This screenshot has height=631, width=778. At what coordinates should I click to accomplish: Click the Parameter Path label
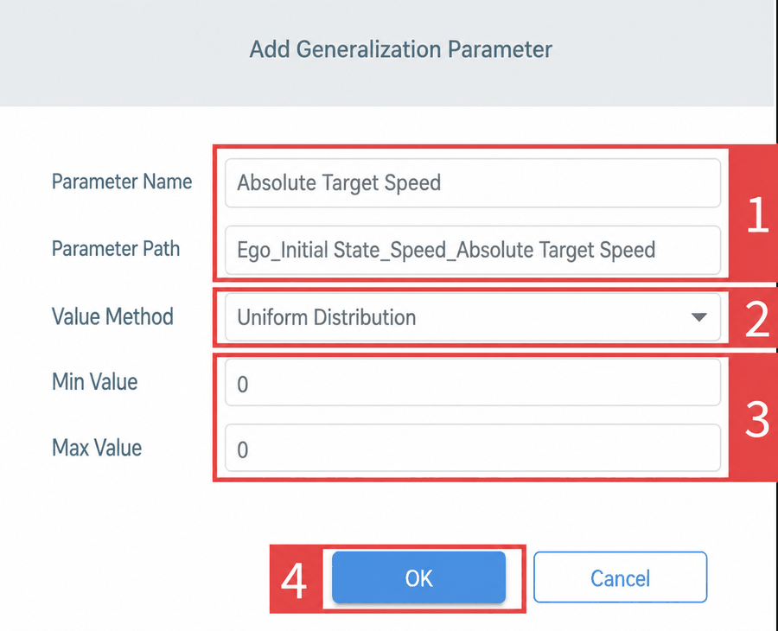[116, 249]
